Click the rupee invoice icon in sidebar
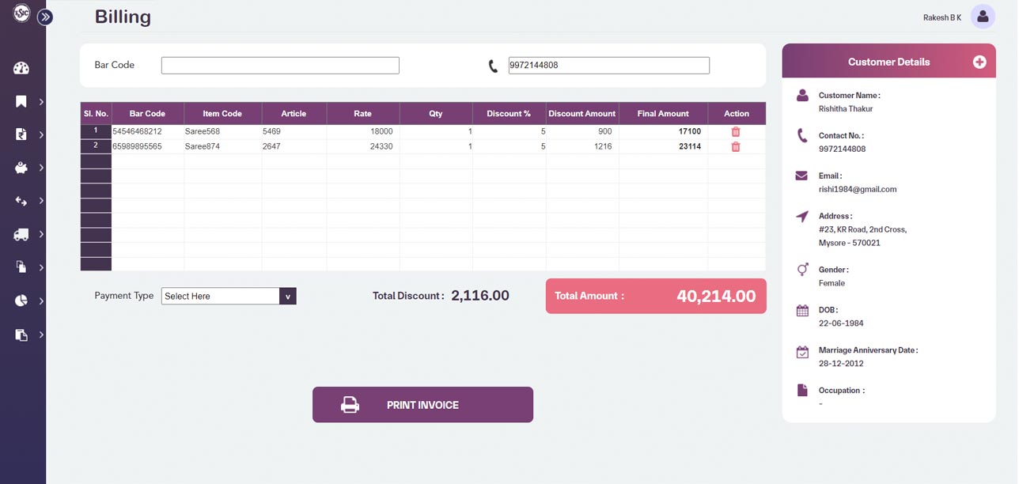Image resolution: width=1019 pixels, height=484 pixels. click(x=21, y=134)
